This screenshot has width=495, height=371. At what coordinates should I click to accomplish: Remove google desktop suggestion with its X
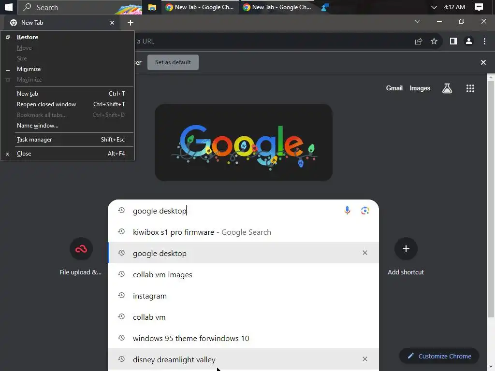tap(364, 253)
